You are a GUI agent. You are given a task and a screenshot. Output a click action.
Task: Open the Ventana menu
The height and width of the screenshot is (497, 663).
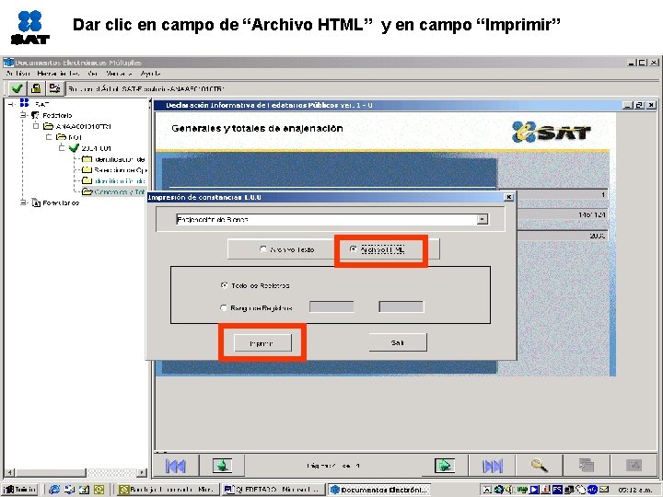coord(119,74)
